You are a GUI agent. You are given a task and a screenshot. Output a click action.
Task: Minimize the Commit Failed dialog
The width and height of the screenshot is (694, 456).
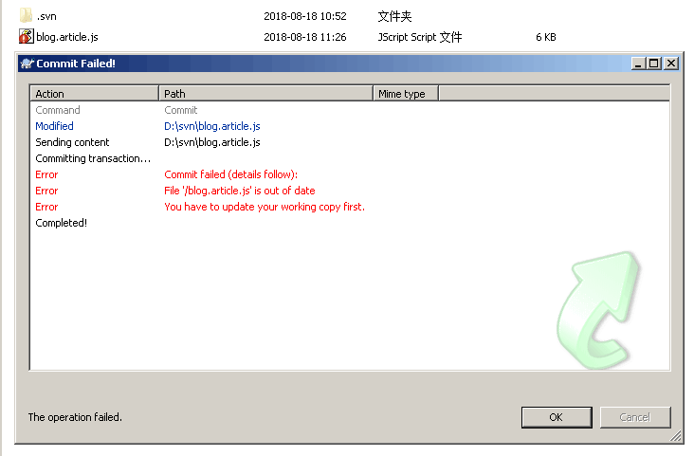[638, 64]
